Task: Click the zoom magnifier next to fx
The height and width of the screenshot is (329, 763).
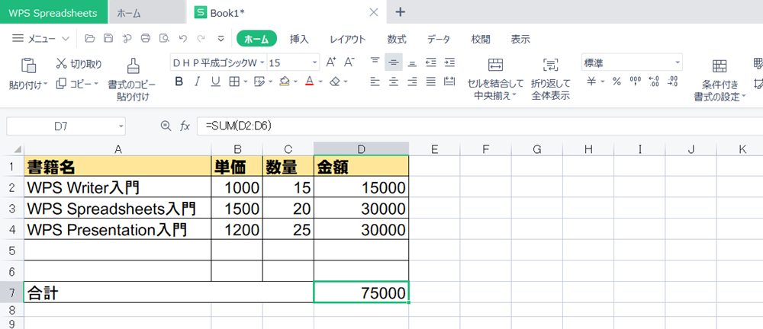Action: (x=166, y=126)
